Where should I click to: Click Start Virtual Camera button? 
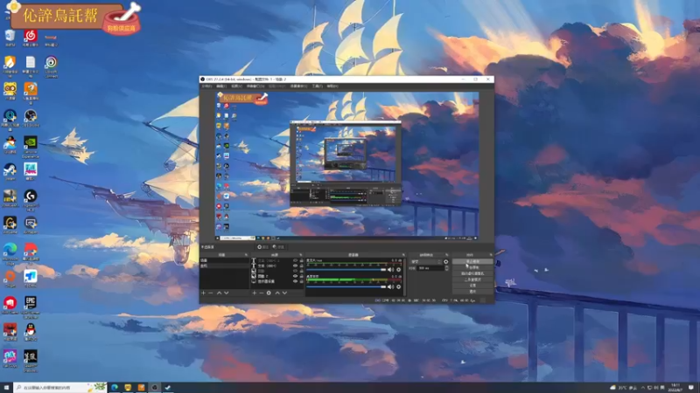(x=472, y=273)
